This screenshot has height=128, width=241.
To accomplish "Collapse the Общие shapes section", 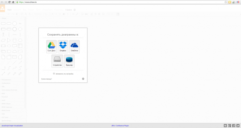I will pos(4,18).
